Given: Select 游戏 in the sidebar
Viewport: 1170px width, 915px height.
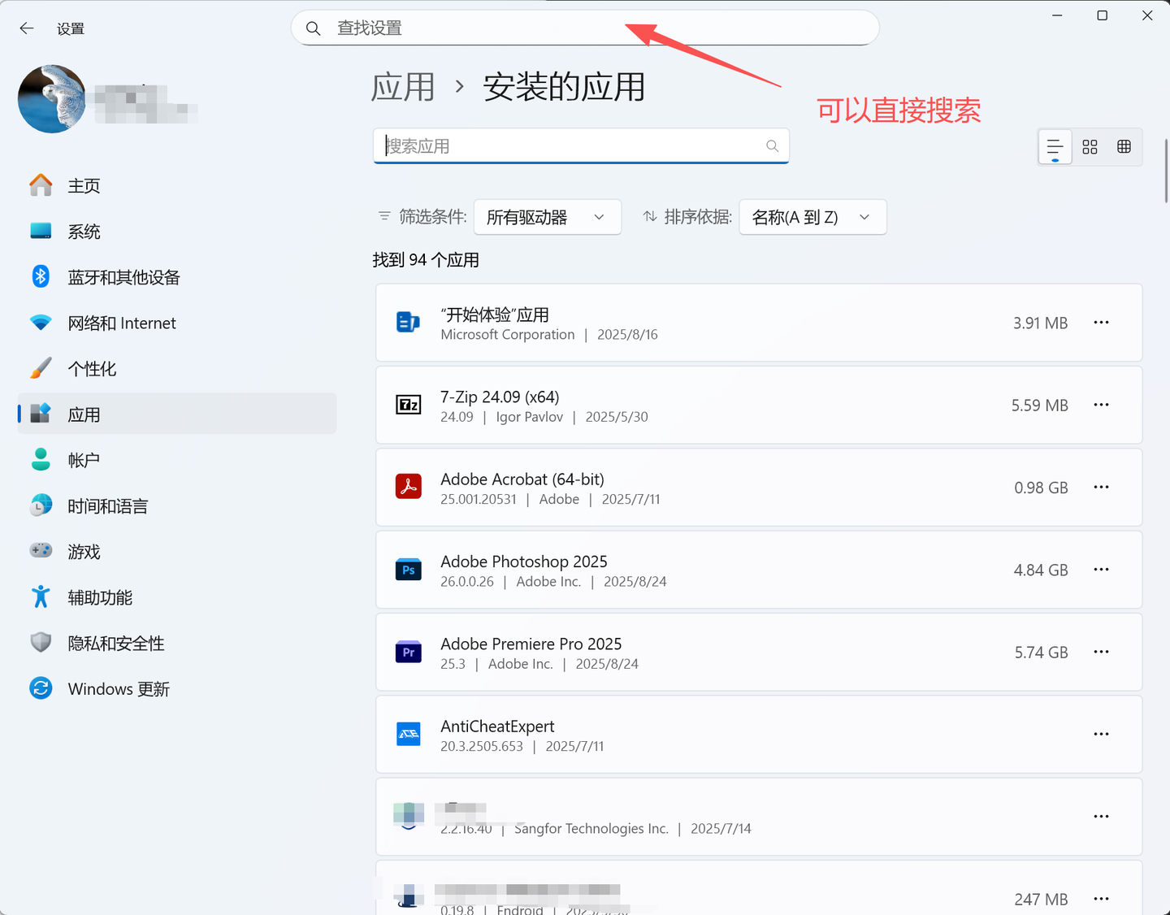Looking at the screenshot, I should [x=83, y=552].
